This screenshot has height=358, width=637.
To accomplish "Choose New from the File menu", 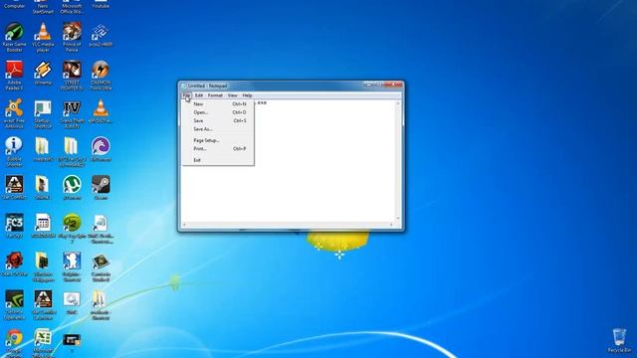I will 218,104.
